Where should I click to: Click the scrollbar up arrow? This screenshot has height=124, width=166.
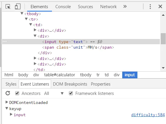coord(163,15)
